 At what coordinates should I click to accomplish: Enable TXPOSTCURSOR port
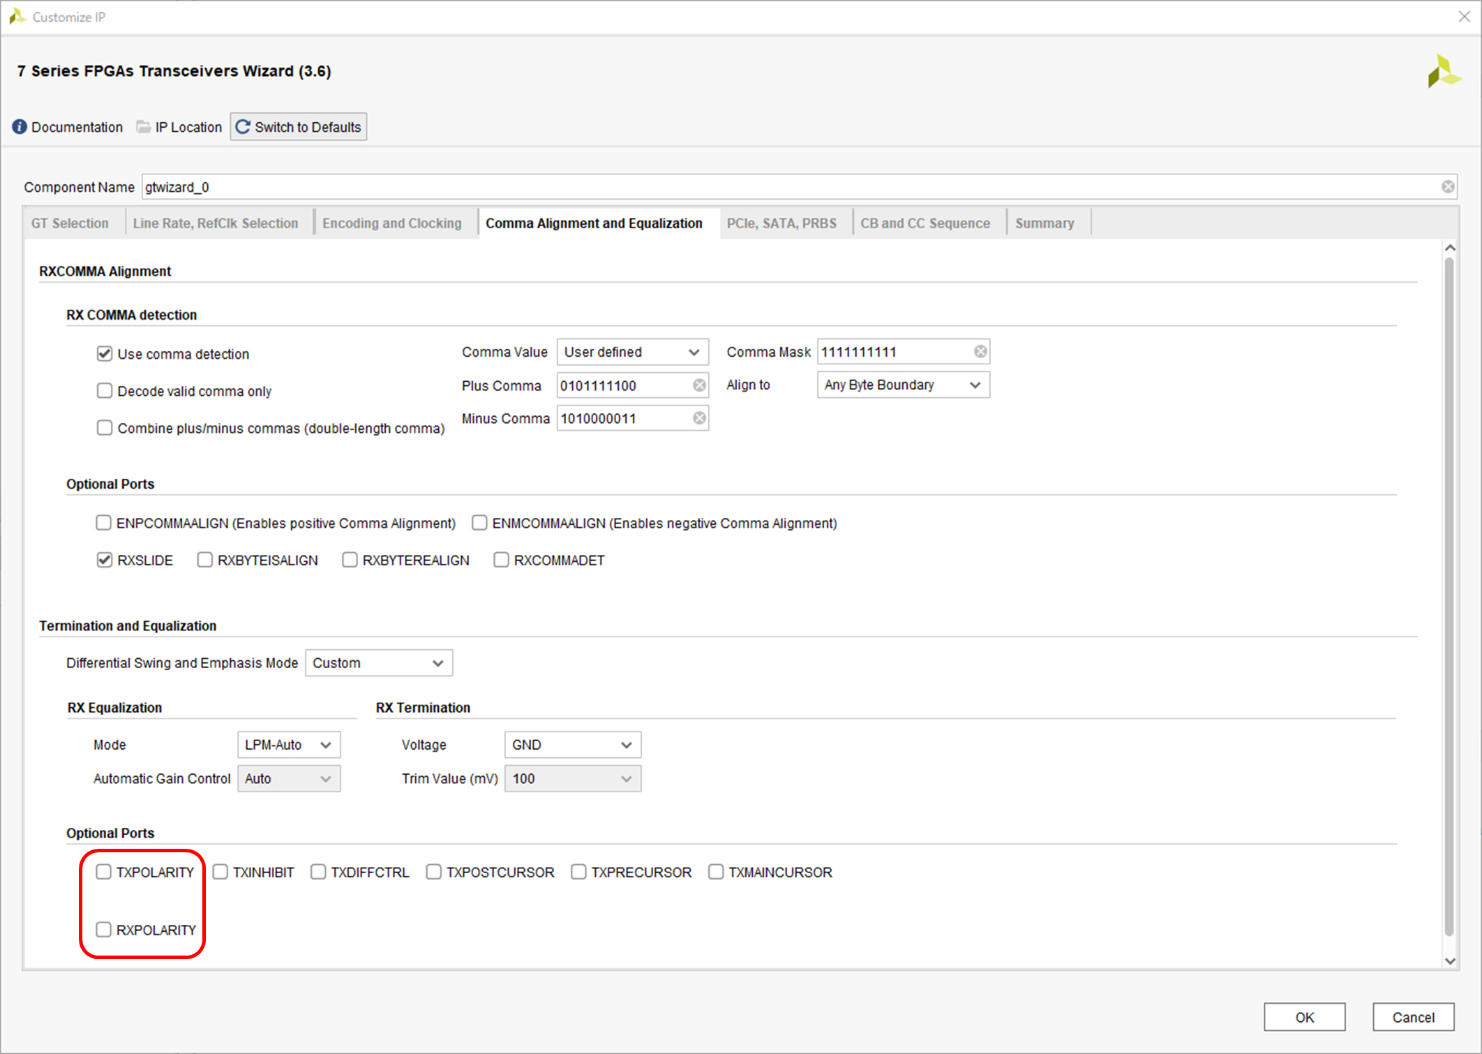pos(433,872)
